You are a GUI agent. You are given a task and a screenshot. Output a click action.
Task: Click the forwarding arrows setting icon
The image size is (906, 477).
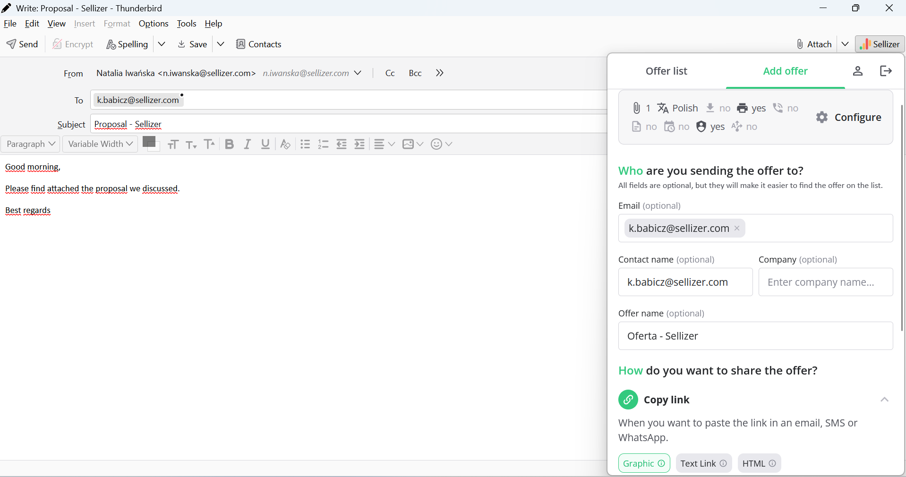point(736,126)
